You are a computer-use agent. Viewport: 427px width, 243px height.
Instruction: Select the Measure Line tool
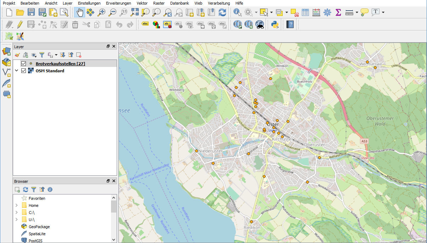(349, 12)
